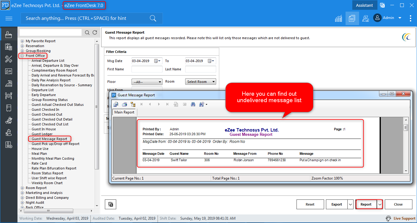The image size is (417, 223).
Task: Click the First Name input field
Action: [147, 69]
